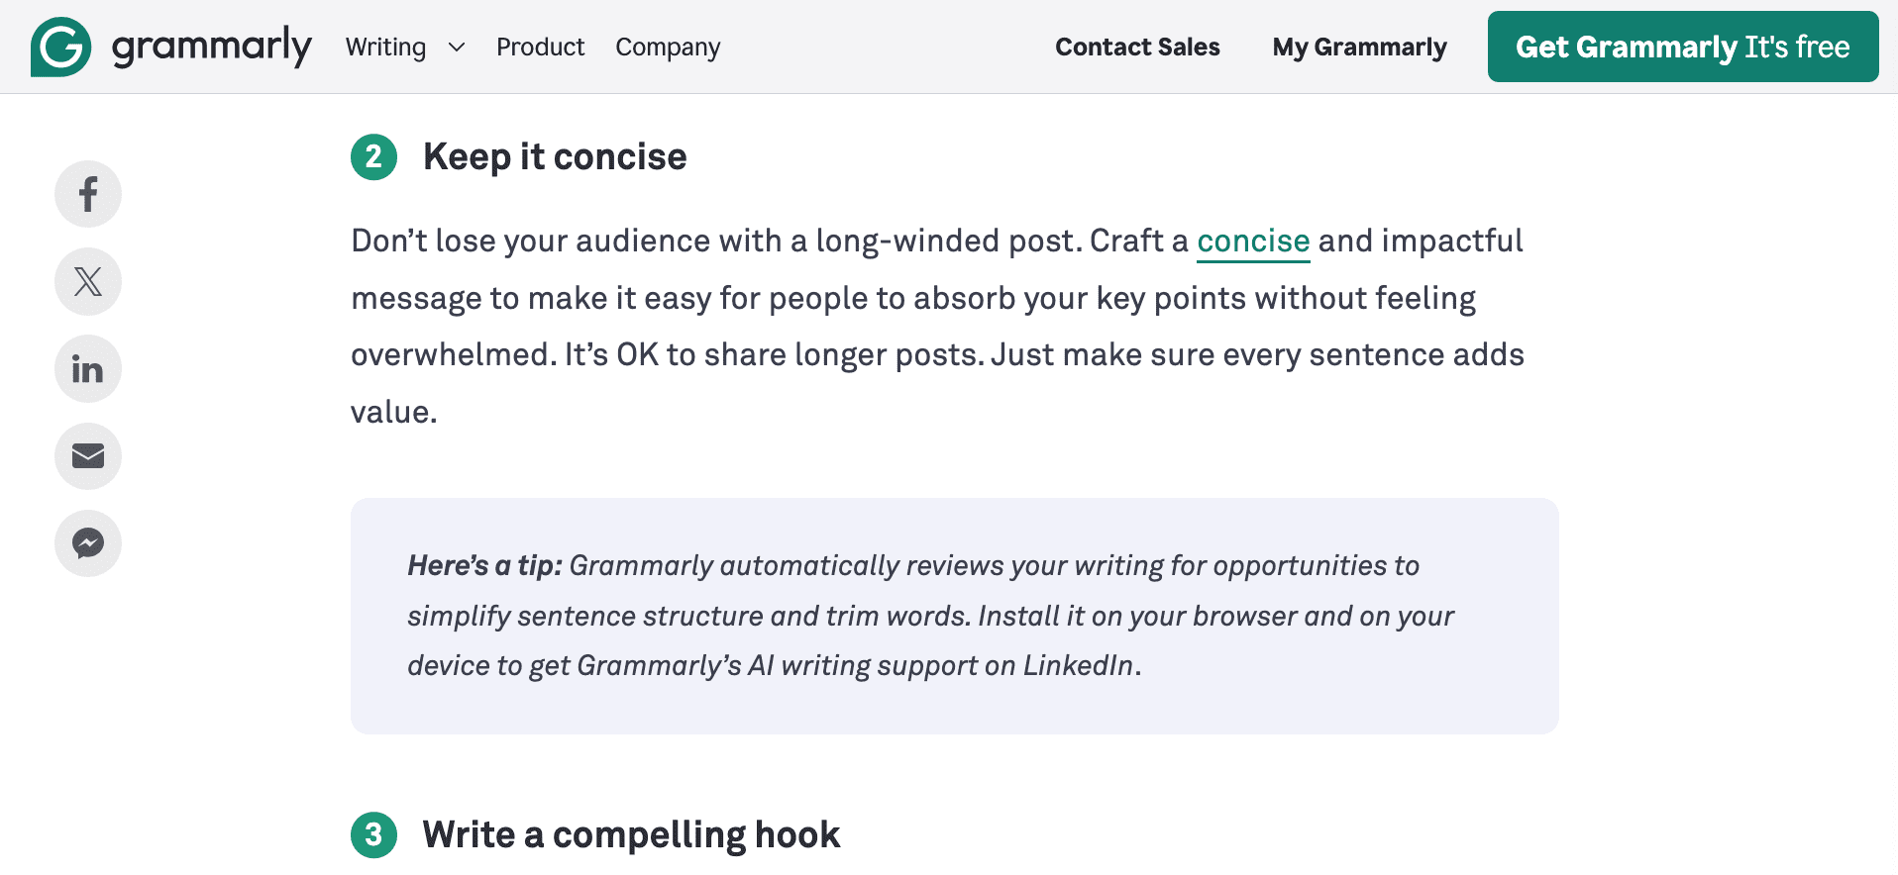Click the green number 2 badge
Screen dimensions: 1898x875
point(373,157)
